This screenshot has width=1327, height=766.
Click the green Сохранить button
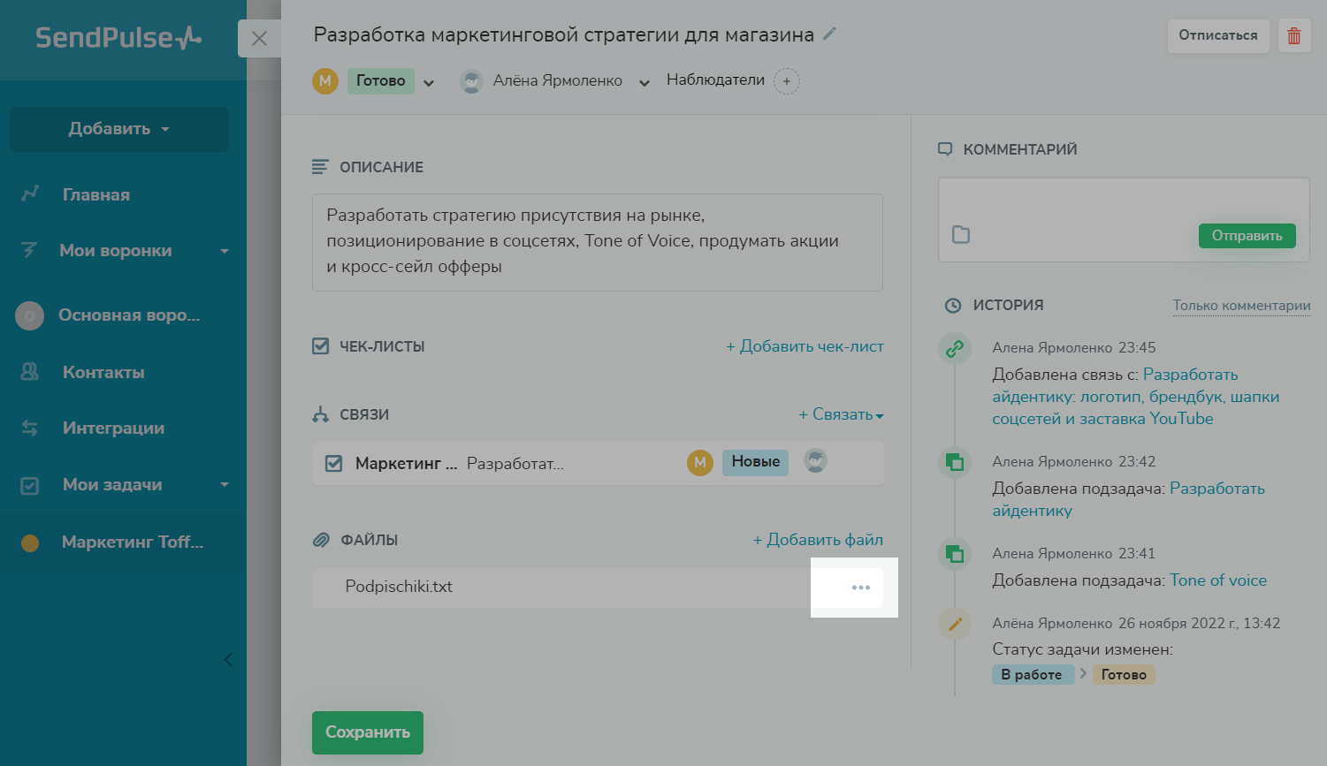click(x=368, y=732)
